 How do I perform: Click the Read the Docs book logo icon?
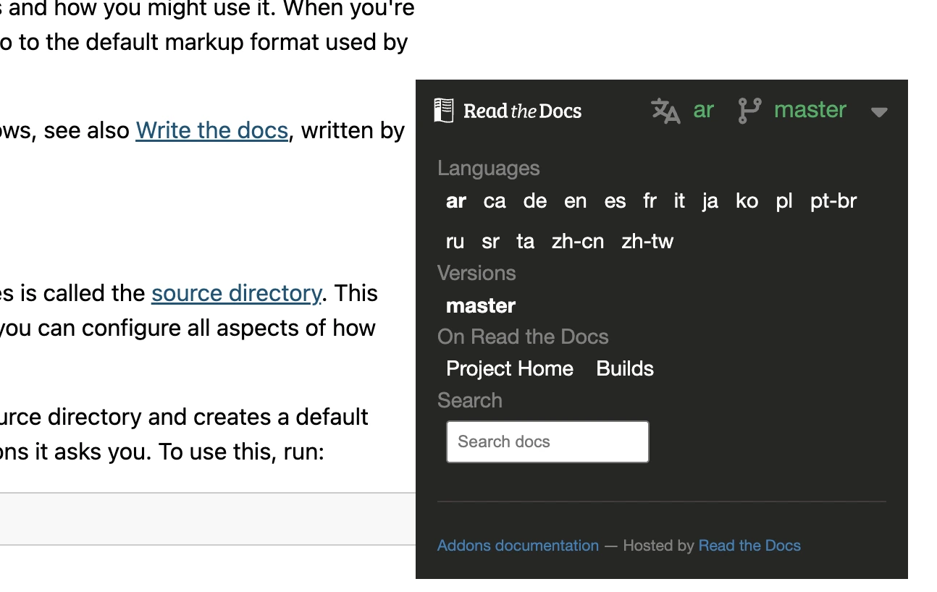[x=444, y=111]
